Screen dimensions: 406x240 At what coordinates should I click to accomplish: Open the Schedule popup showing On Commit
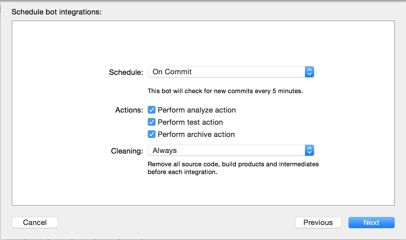click(x=231, y=72)
